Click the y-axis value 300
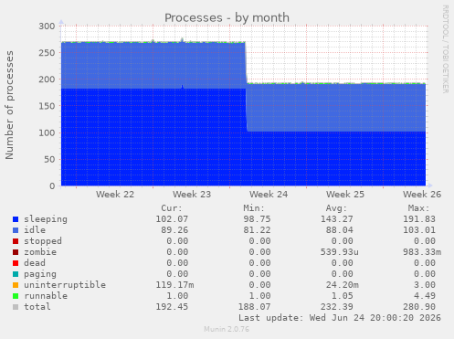This screenshot has height=339, width=454. [x=47, y=26]
